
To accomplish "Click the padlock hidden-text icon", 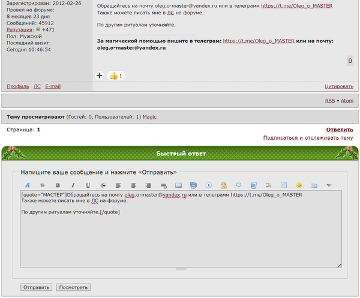I will click(224, 185).
